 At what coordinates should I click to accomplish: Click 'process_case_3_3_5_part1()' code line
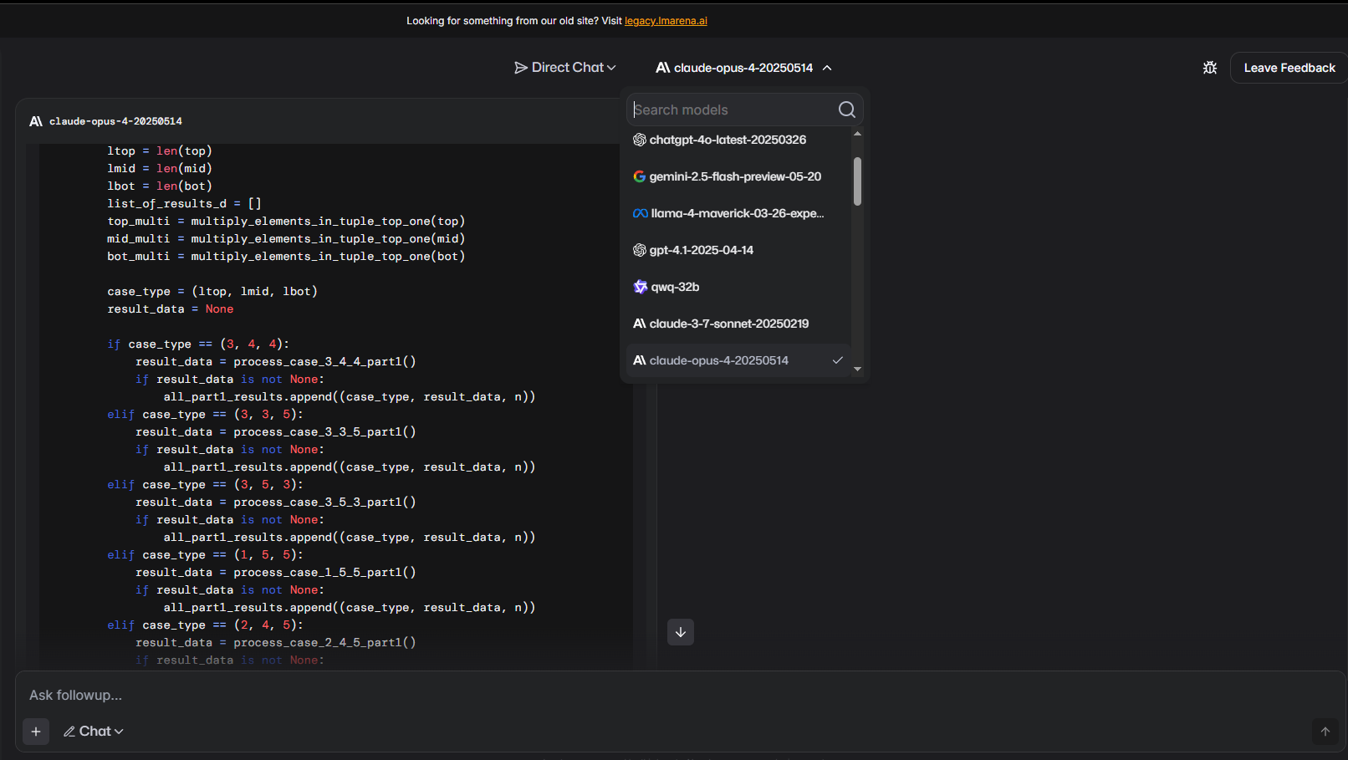276,432
